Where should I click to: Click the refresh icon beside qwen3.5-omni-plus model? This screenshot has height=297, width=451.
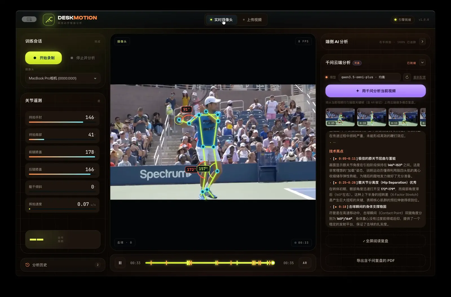tap(407, 77)
